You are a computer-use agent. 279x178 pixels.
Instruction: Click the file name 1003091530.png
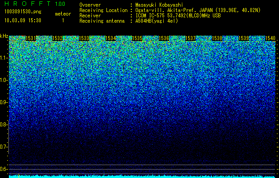[x=23, y=12]
